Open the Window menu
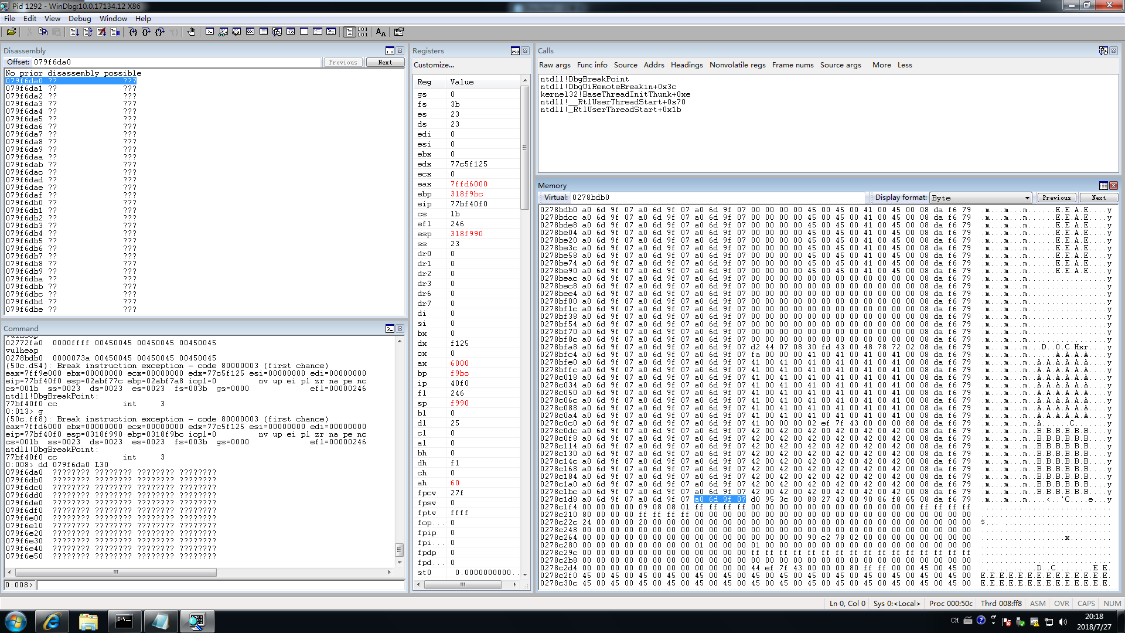1125x633 pixels. tap(113, 18)
